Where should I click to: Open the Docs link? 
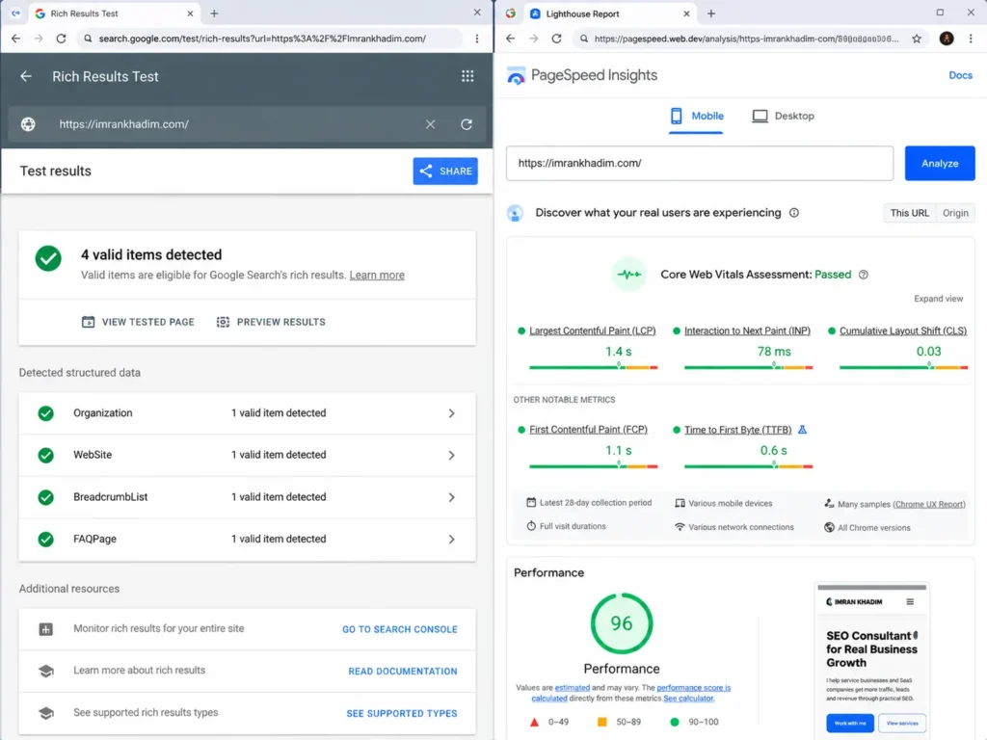point(961,75)
